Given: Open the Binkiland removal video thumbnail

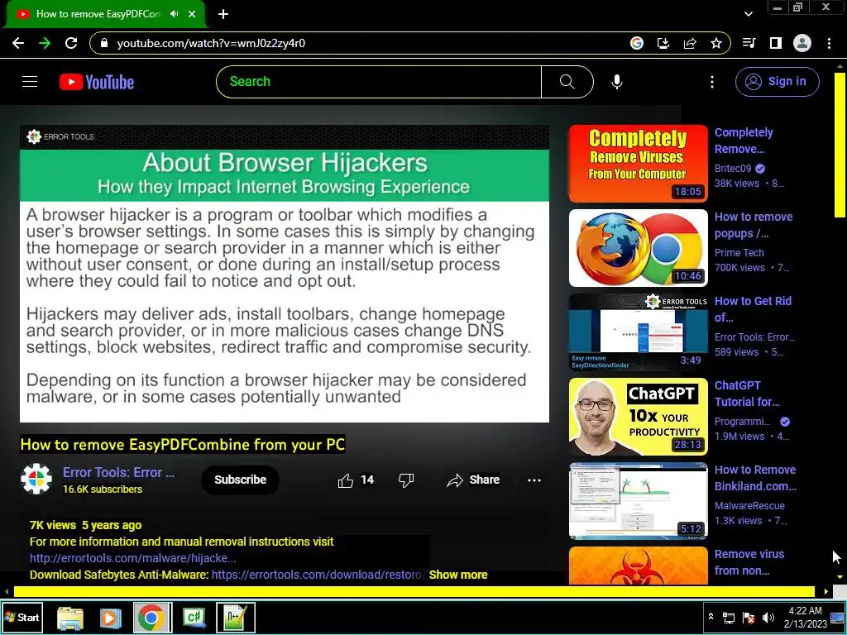Looking at the screenshot, I should pos(638,500).
